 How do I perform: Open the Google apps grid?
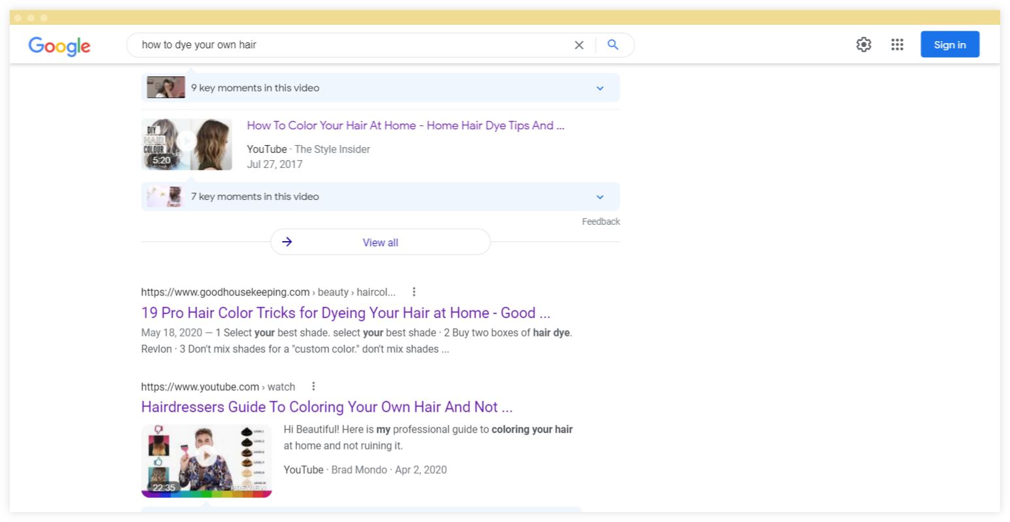tap(897, 44)
